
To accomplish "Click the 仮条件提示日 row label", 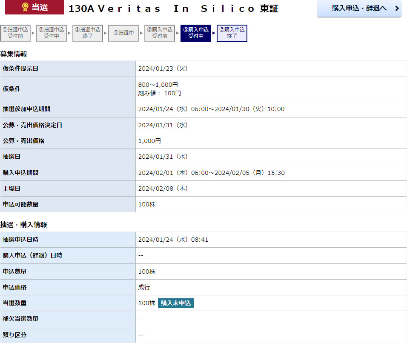I will click(20, 69).
